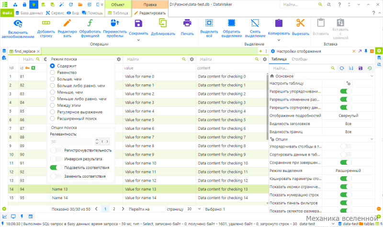This screenshot has width=383, height=227.
Task: Click the highlighted plug icon in quick toolbar
Action: pos(34,4)
